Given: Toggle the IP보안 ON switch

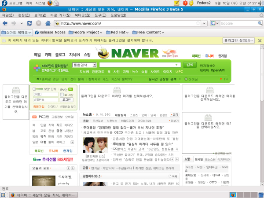Looking at the screenshot, I should tap(70, 89).
